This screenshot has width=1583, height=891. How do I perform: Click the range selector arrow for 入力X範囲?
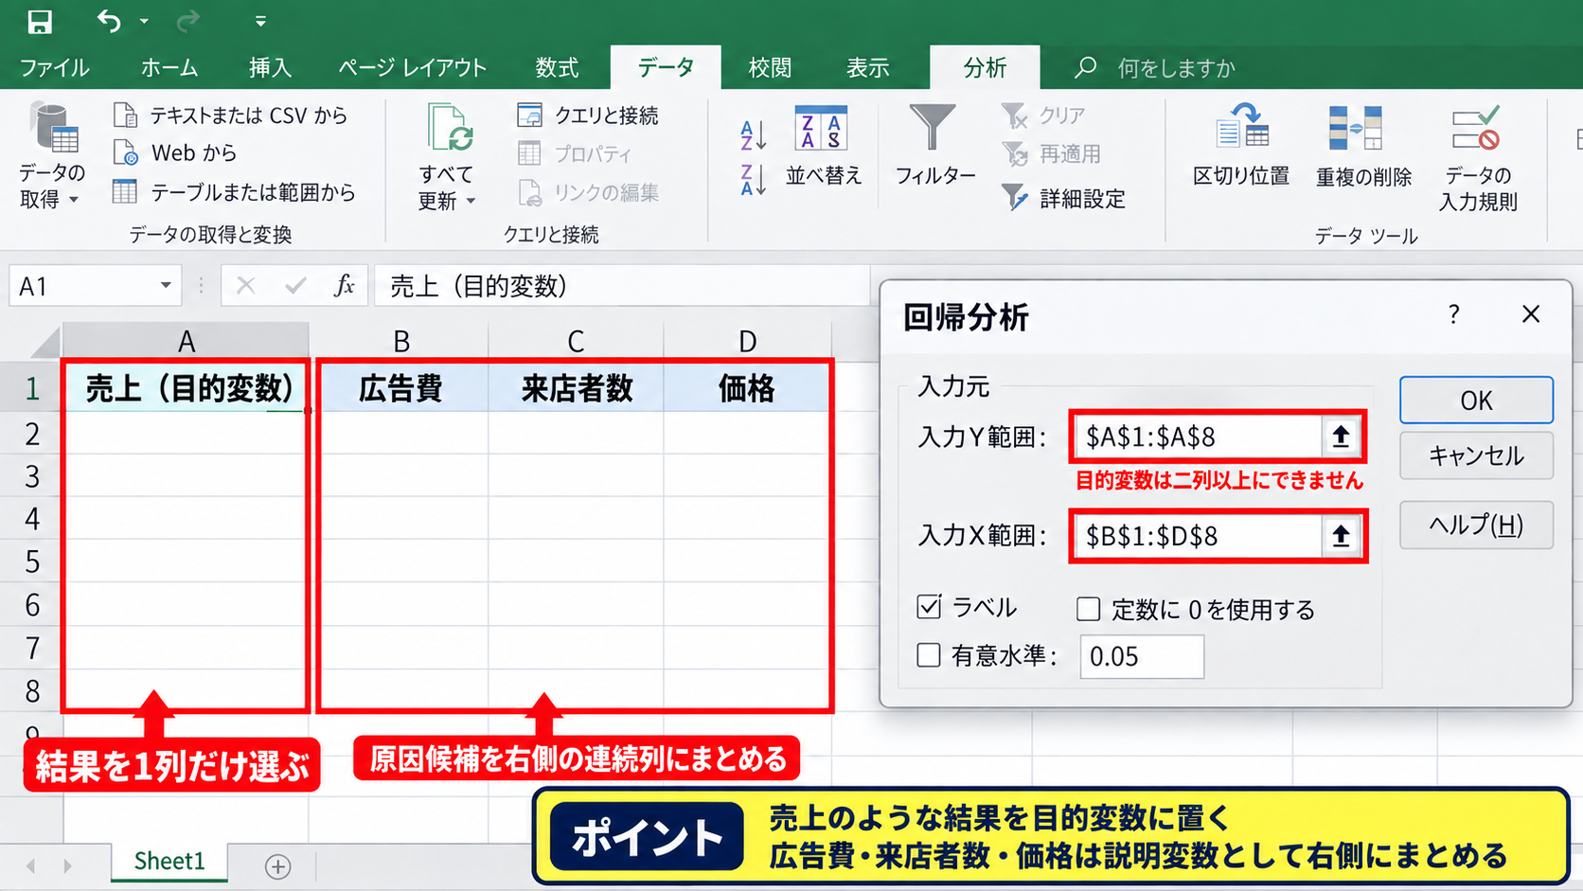pyautogui.click(x=1341, y=536)
